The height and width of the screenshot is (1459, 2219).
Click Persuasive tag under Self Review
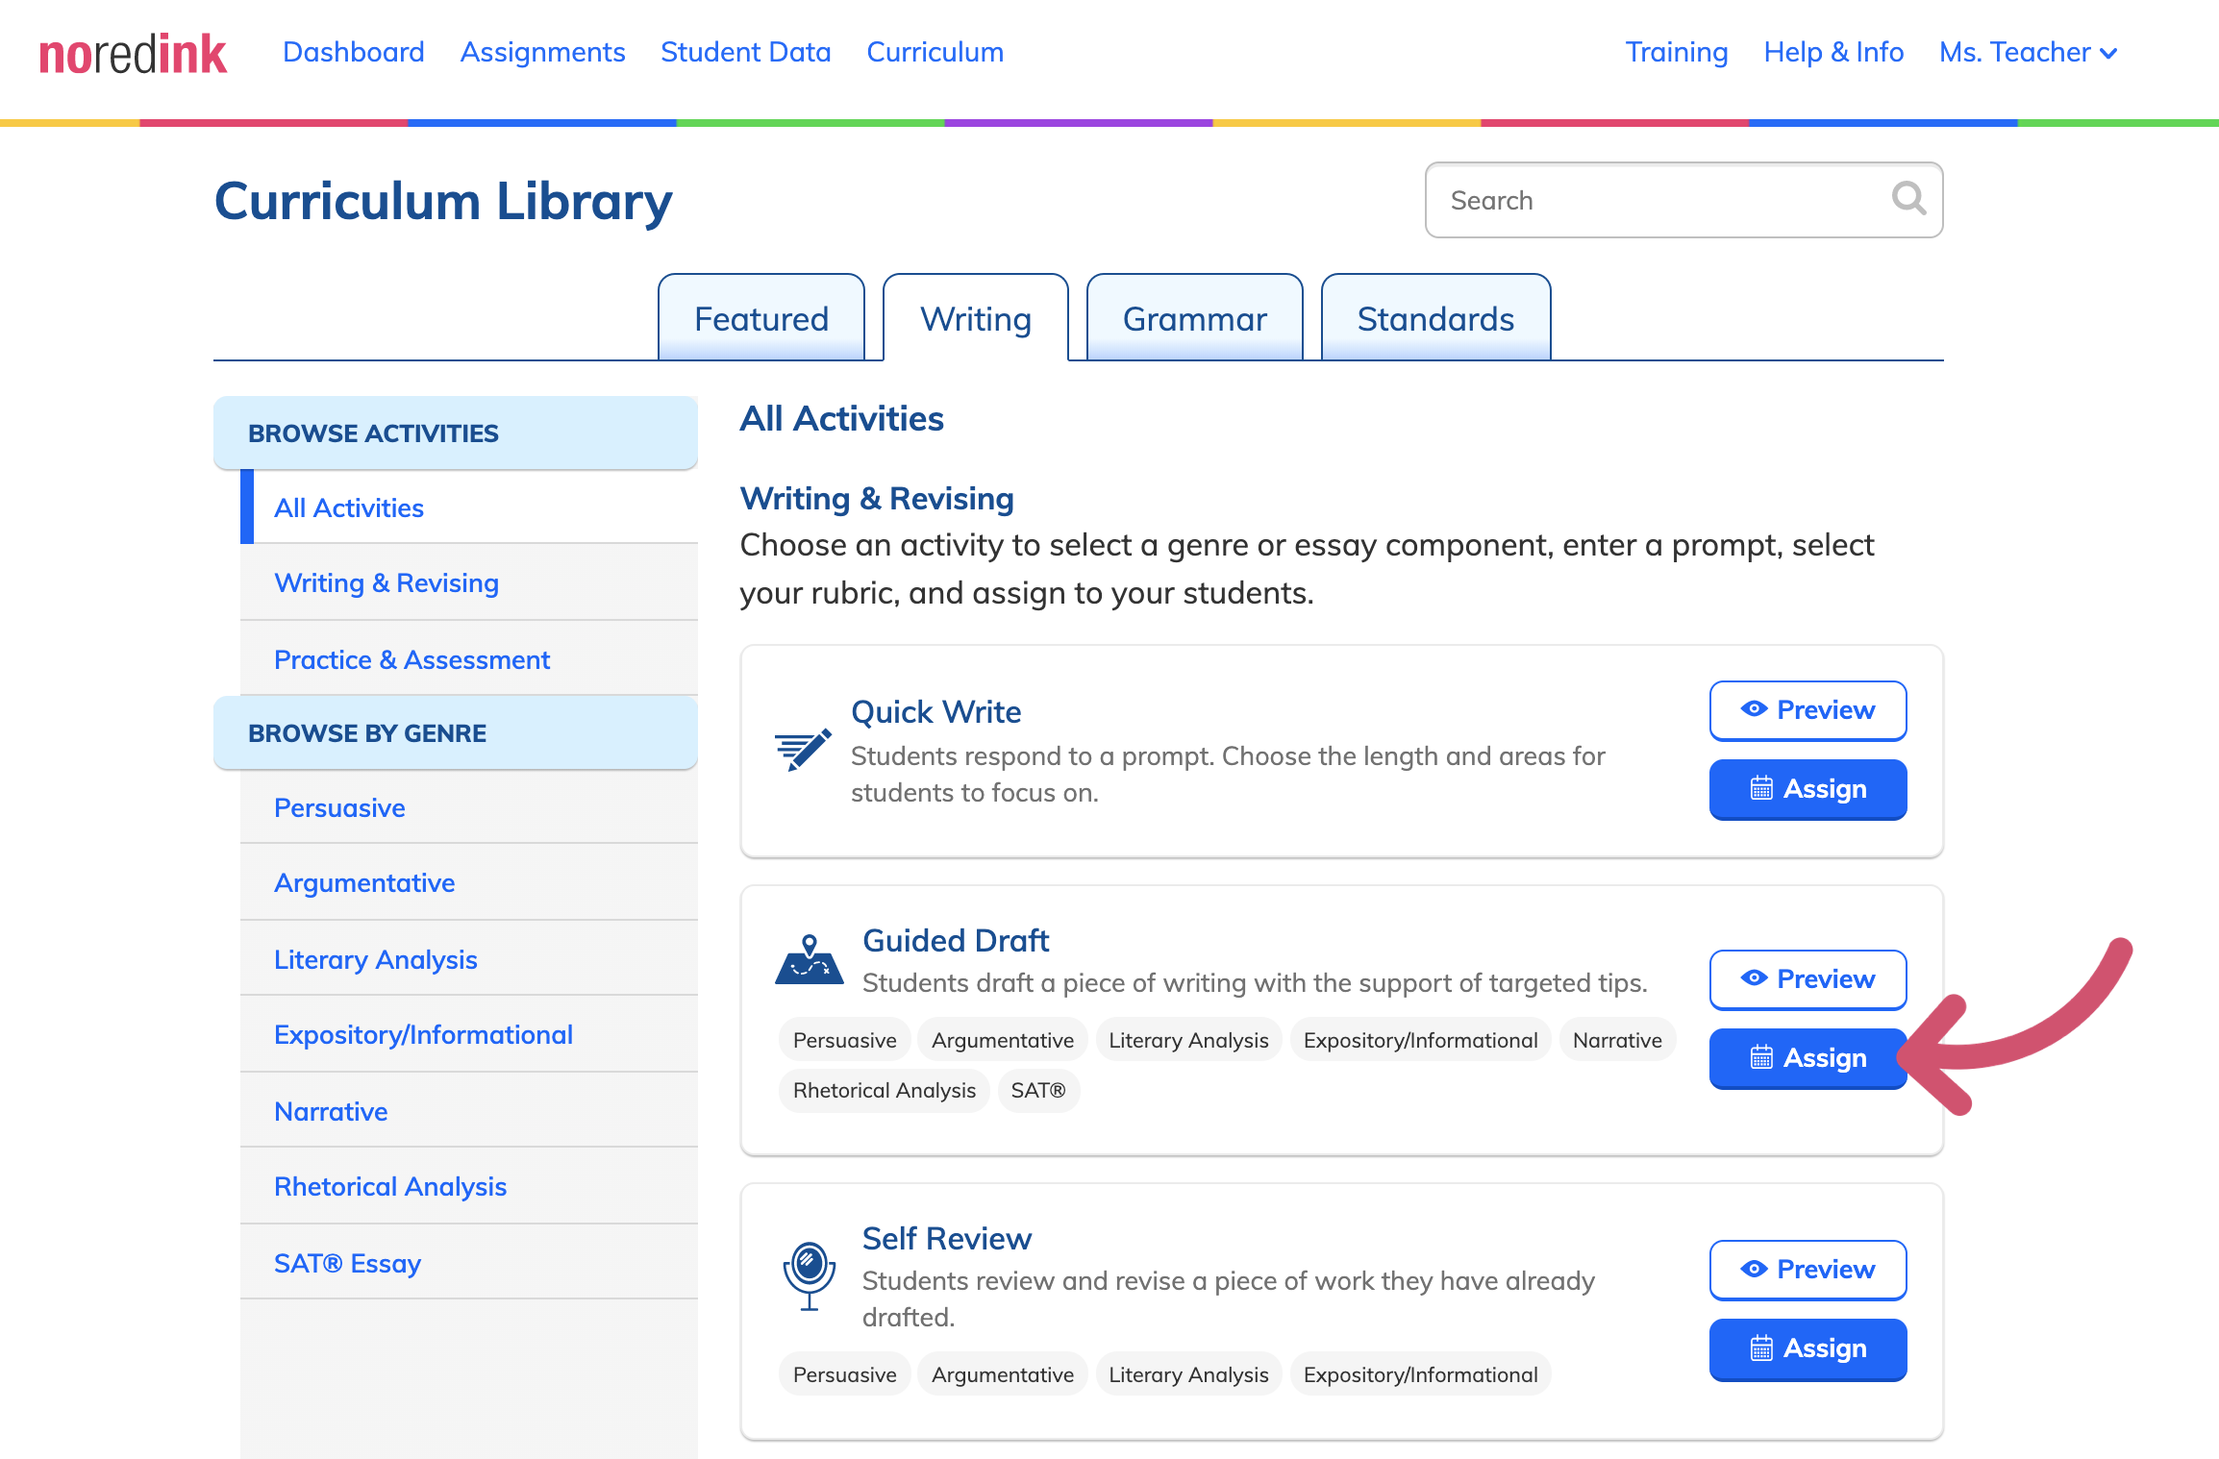click(x=844, y=1374)
